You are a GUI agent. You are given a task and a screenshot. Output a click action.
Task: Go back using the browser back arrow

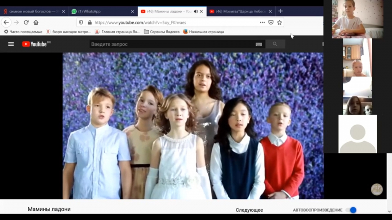pyautogui.click(x=7, y=22)
